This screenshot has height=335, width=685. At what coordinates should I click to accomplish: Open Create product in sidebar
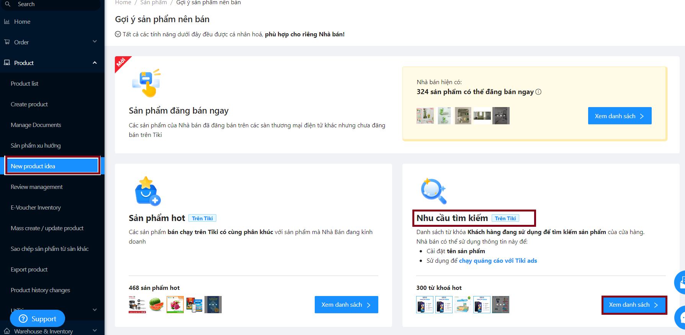pos(29,104)
